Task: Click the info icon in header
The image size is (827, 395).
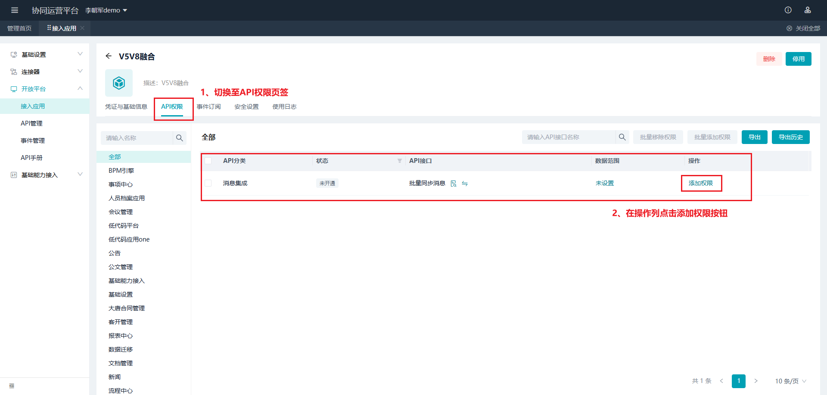Action: [788, 10]
